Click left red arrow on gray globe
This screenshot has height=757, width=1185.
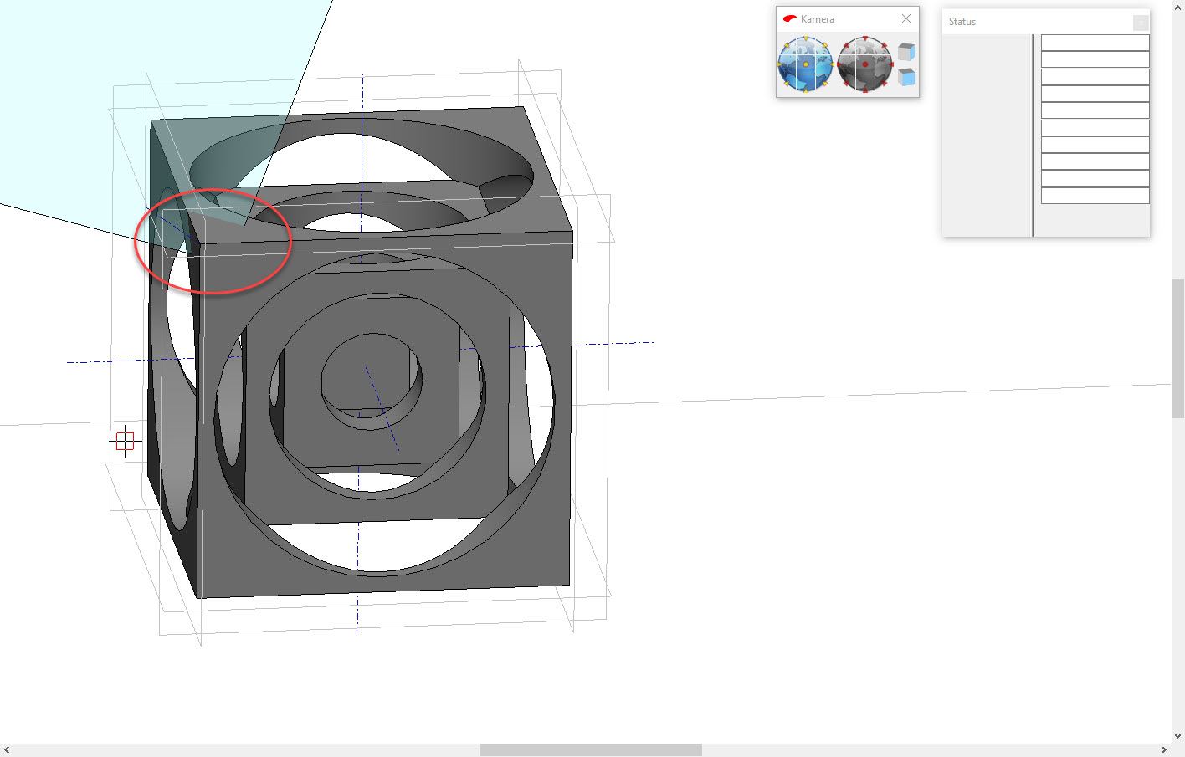point(839,64)
